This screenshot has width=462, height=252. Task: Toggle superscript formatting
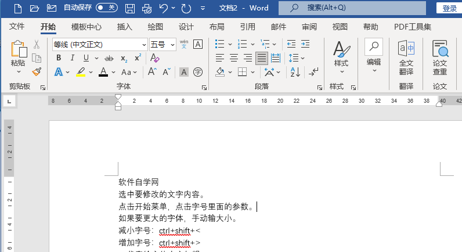click(138, 57)
